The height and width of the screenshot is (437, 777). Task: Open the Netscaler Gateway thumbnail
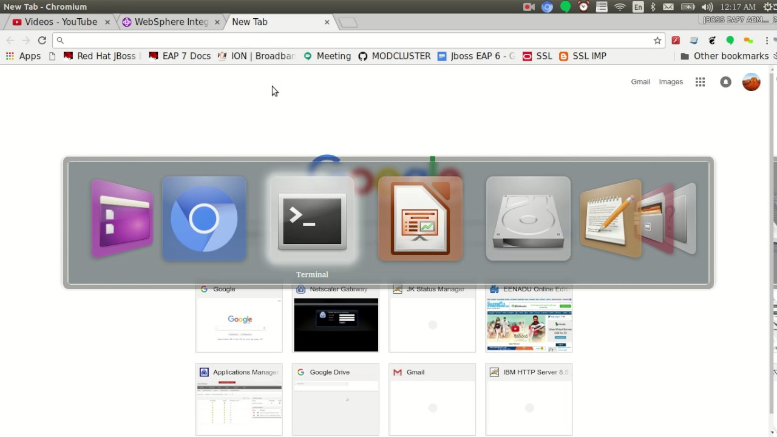(x=336, y=317)
